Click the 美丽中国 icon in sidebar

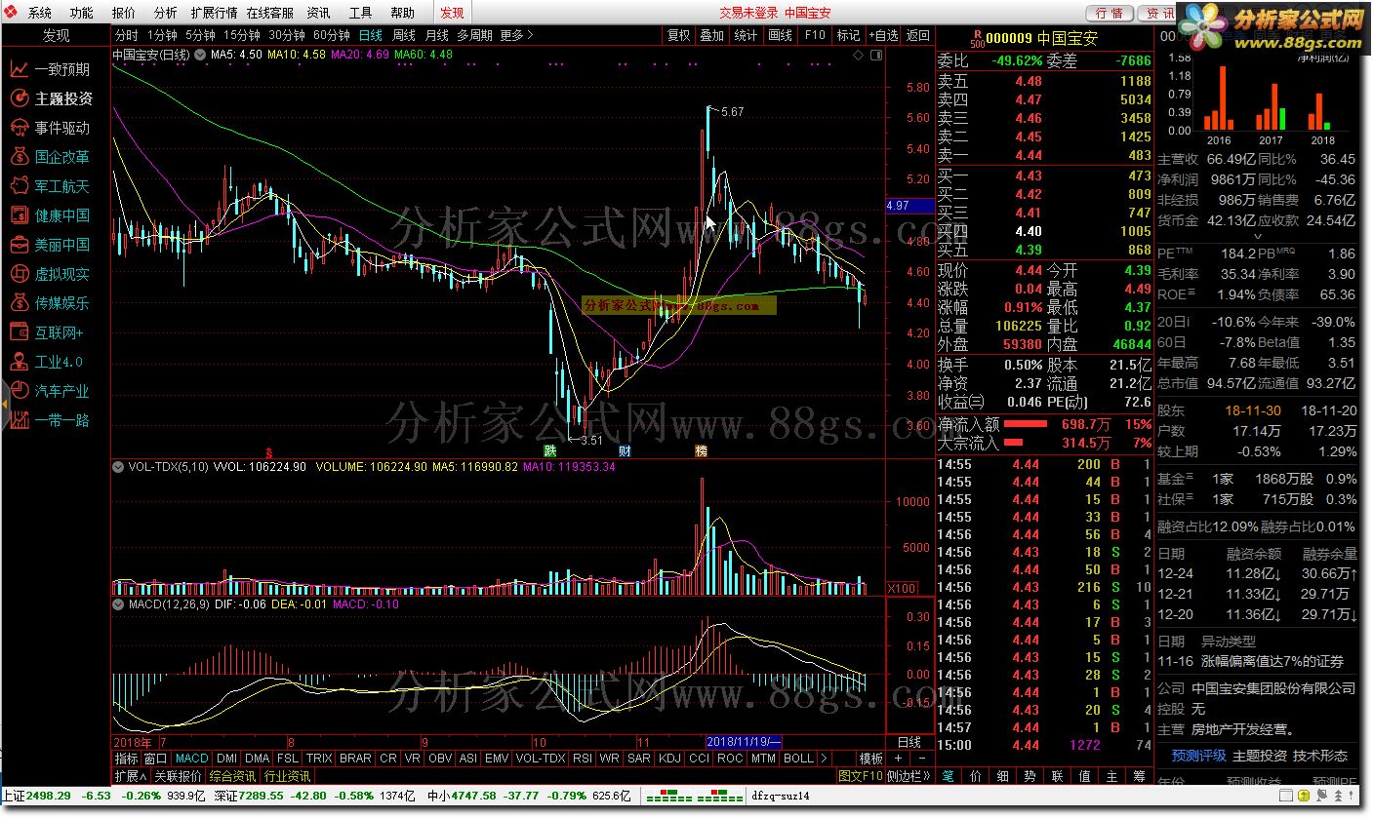[x=19, y=245]
